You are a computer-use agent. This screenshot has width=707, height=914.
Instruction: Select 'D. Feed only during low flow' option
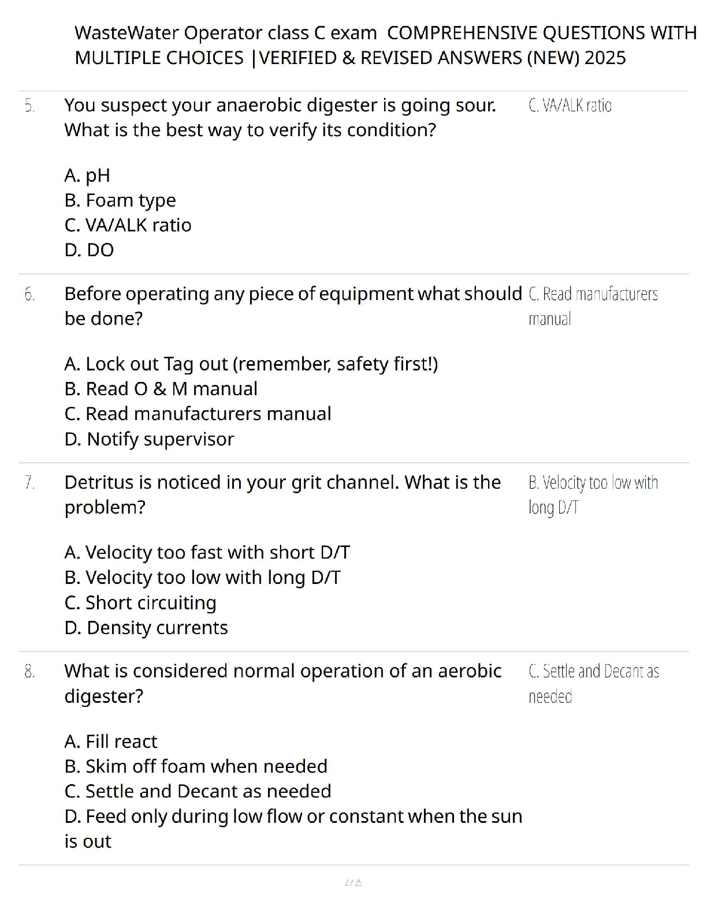(293, 829)
